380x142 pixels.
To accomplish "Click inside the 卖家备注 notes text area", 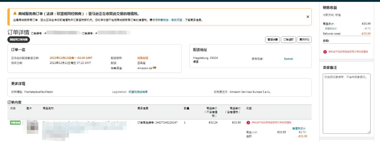I will click(346, 102).
